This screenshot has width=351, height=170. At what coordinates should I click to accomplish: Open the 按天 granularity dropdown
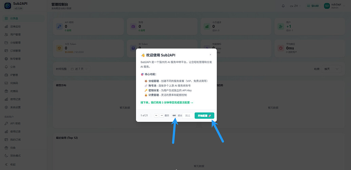coord(332,69)
